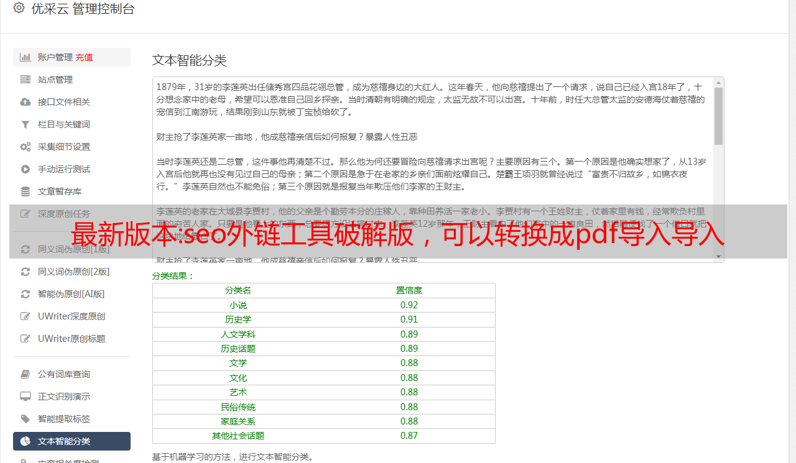The width and height of the screenshot is (796, 463).
Task: Select the 历史话题 category cell
Action: 238,349
